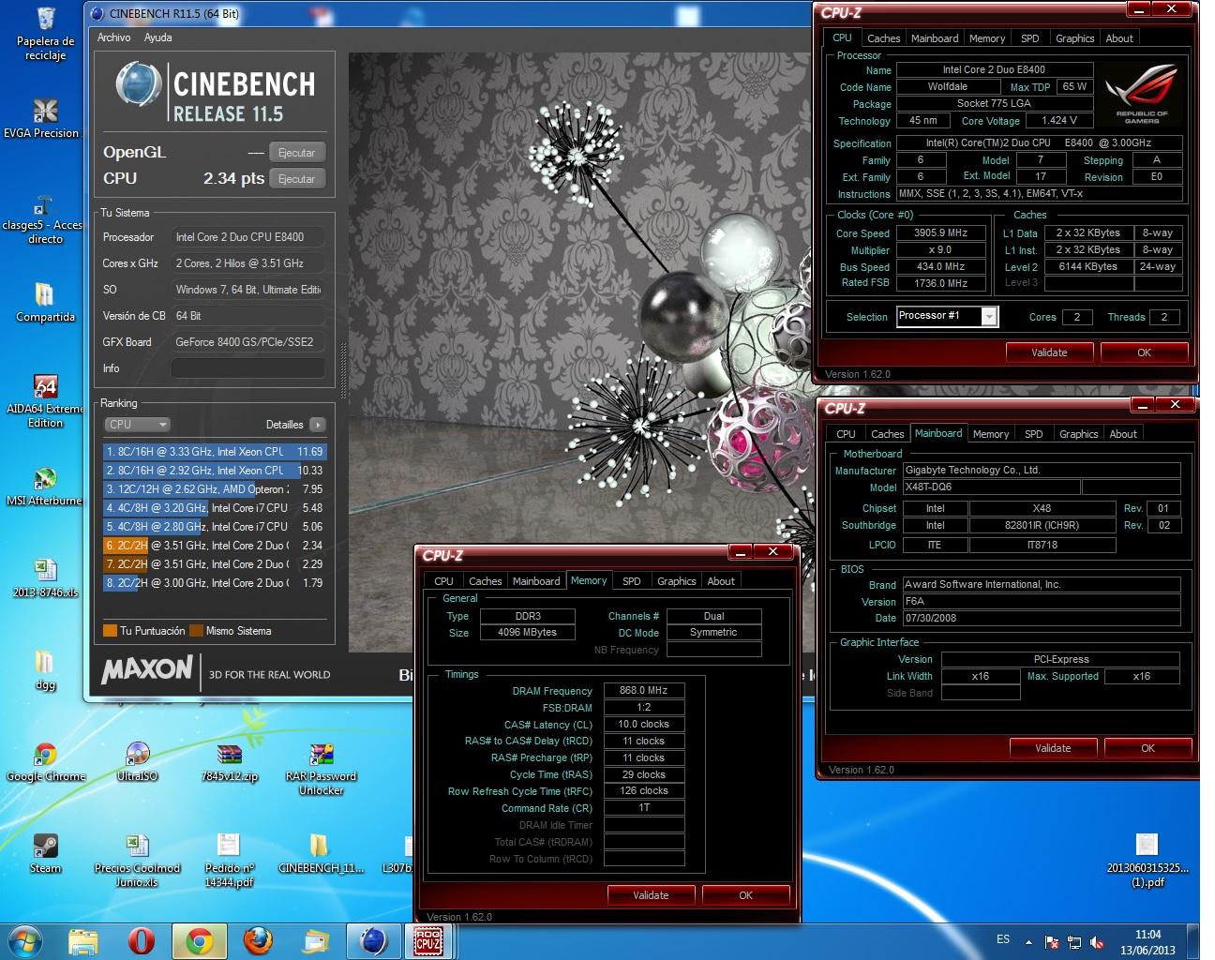Open About tab in top CPU-Z window
Image resolution: width=1215 pixels, height=960 pixels.
coord(1119,38)
